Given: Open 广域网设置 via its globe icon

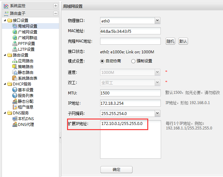Looking at the screenshot, I should (x=15, y=32).
